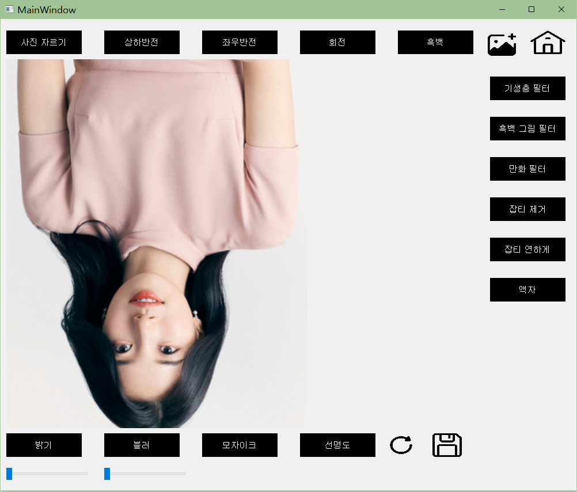
Task: Flip the image vertically with 상하반전
Action: [x=142, y=42]
